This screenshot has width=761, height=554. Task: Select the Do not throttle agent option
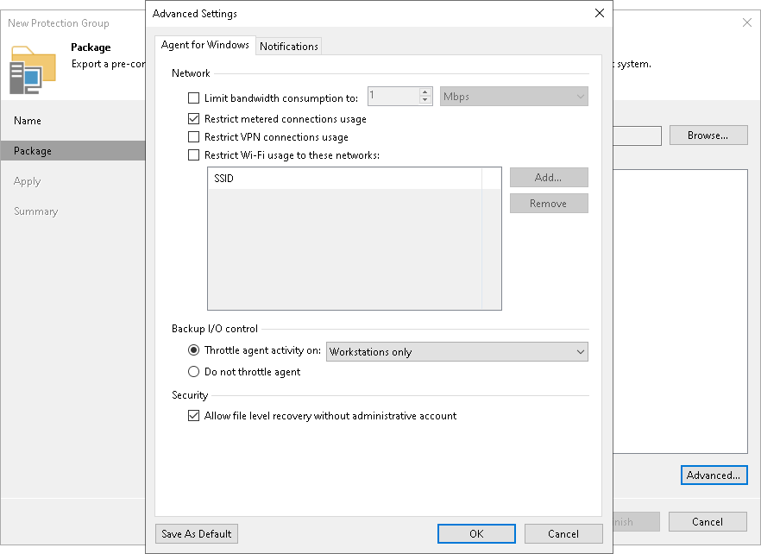point(195,371)
